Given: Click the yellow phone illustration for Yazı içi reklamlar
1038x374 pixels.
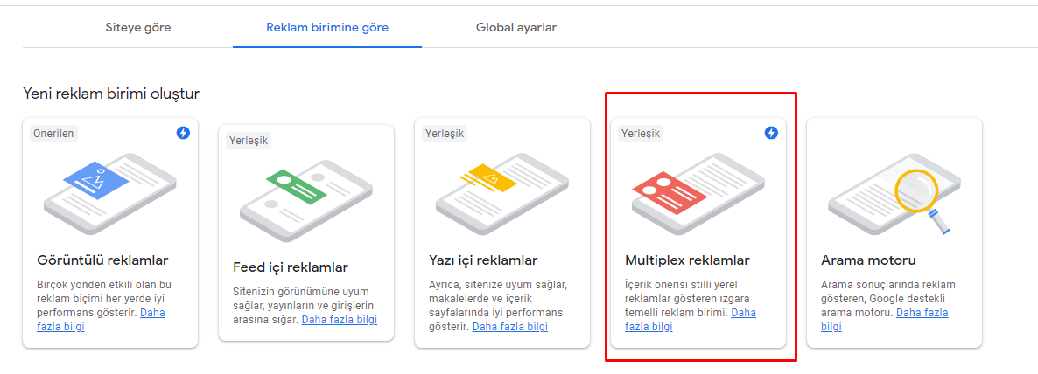Looking at the screenshot, I should pyautogui.click(x=501, y=192).
